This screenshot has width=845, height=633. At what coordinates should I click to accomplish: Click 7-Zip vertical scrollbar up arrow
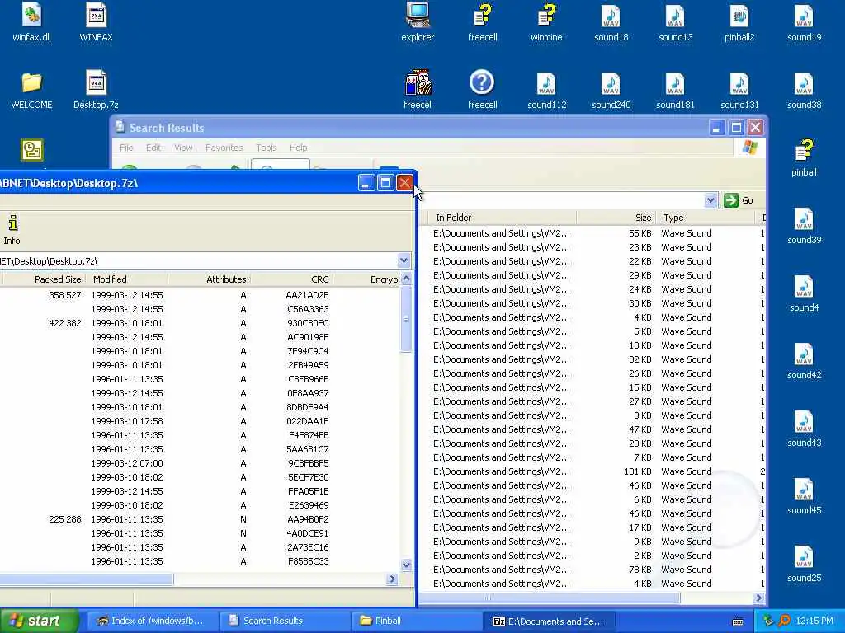(x=406, y=279)
